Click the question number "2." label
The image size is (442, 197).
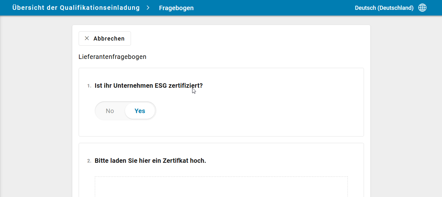(89, 161)
